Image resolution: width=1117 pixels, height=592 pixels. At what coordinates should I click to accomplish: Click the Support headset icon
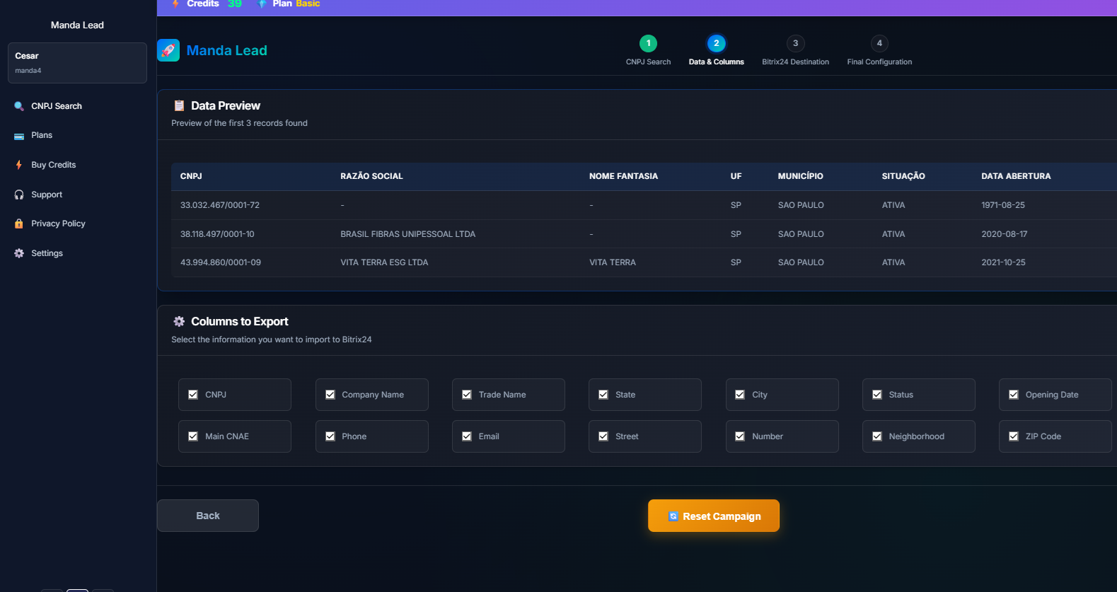[x=19, y=195]
